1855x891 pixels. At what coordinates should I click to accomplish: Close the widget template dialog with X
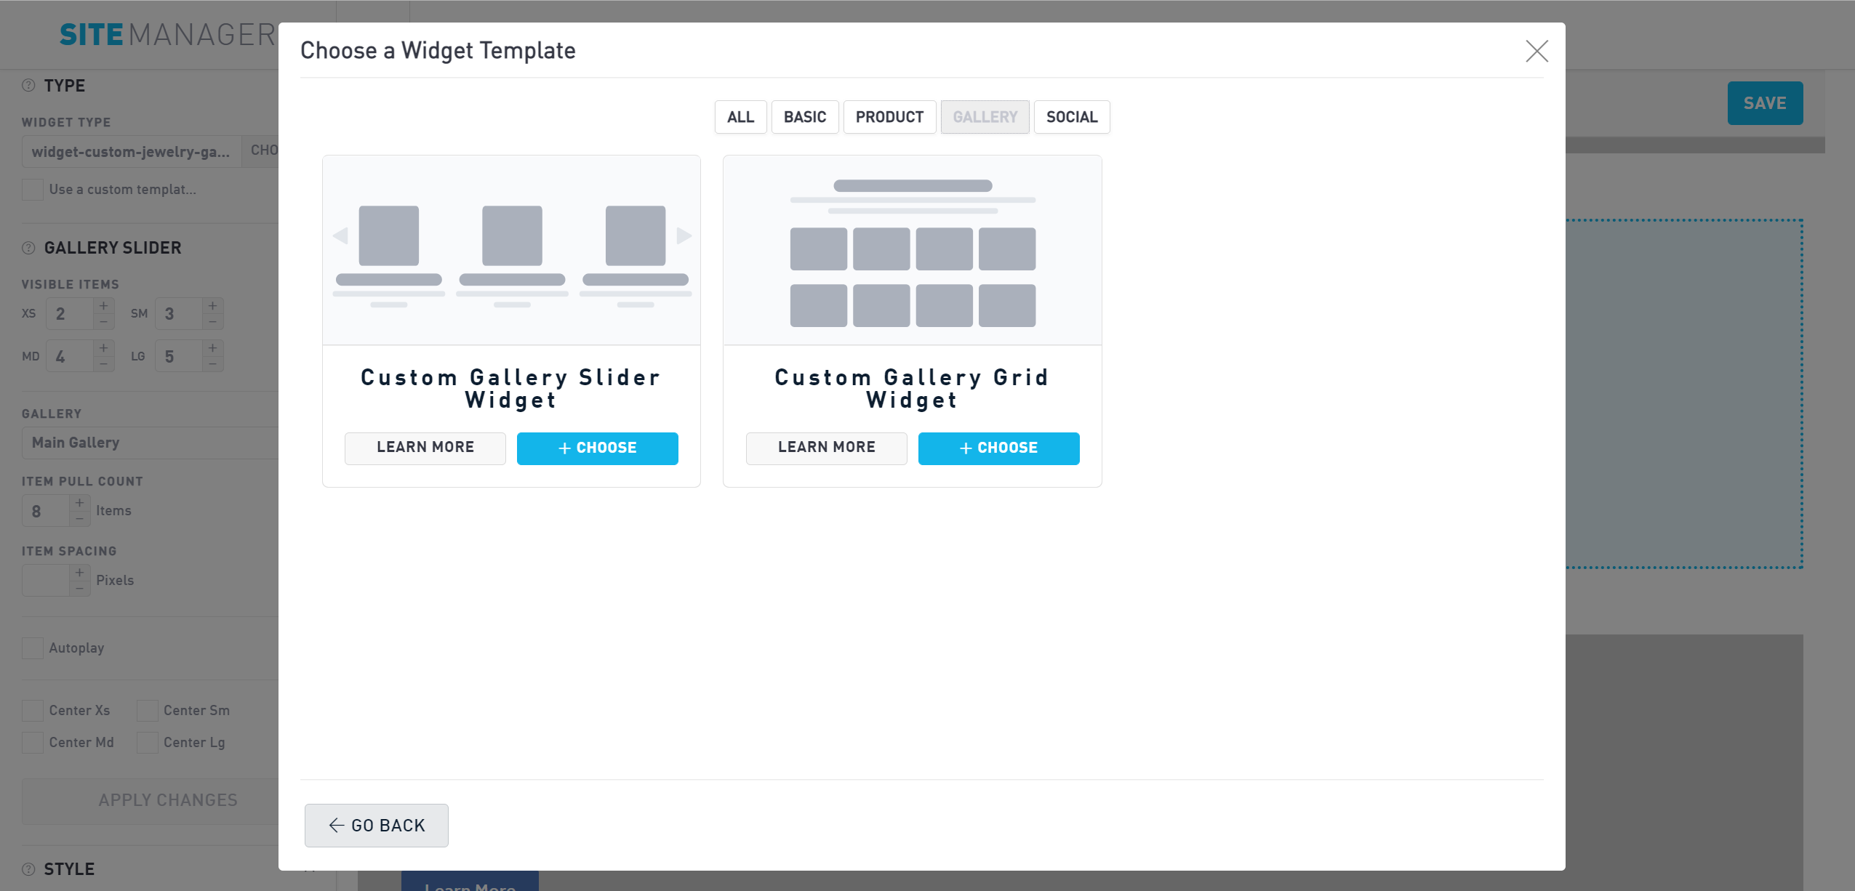pyautogui.click(x=1537, y=51)
